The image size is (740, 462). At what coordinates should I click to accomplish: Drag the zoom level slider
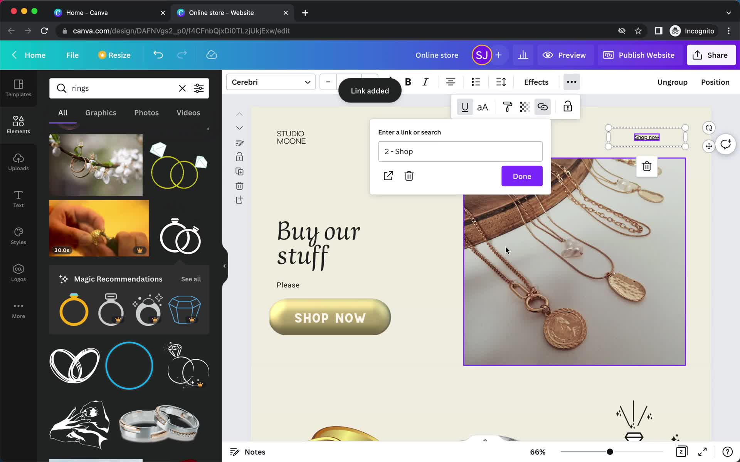[610, 451]
